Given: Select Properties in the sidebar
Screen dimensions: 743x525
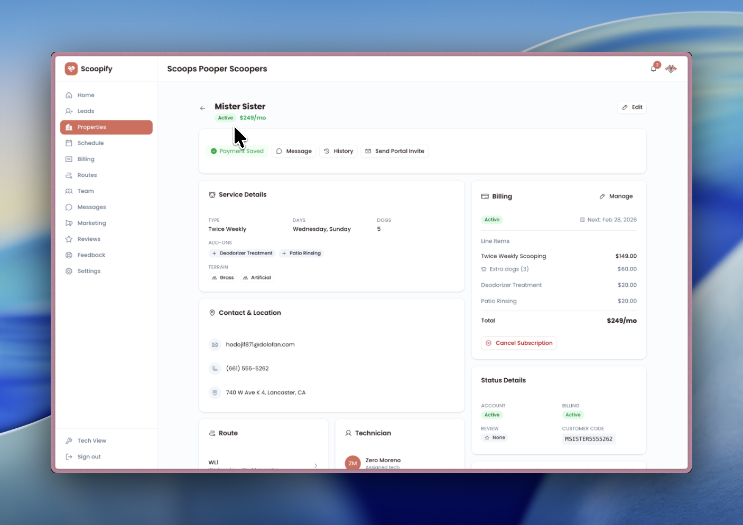Looking at the screenshot, I should pos(91,127).
